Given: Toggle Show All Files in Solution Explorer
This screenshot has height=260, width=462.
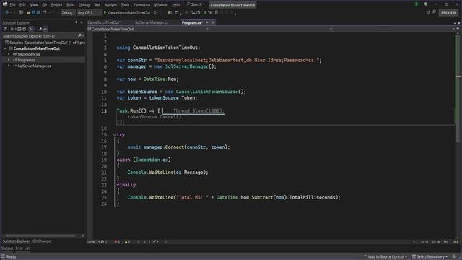Looking at the screenshot, I should 24,29.
